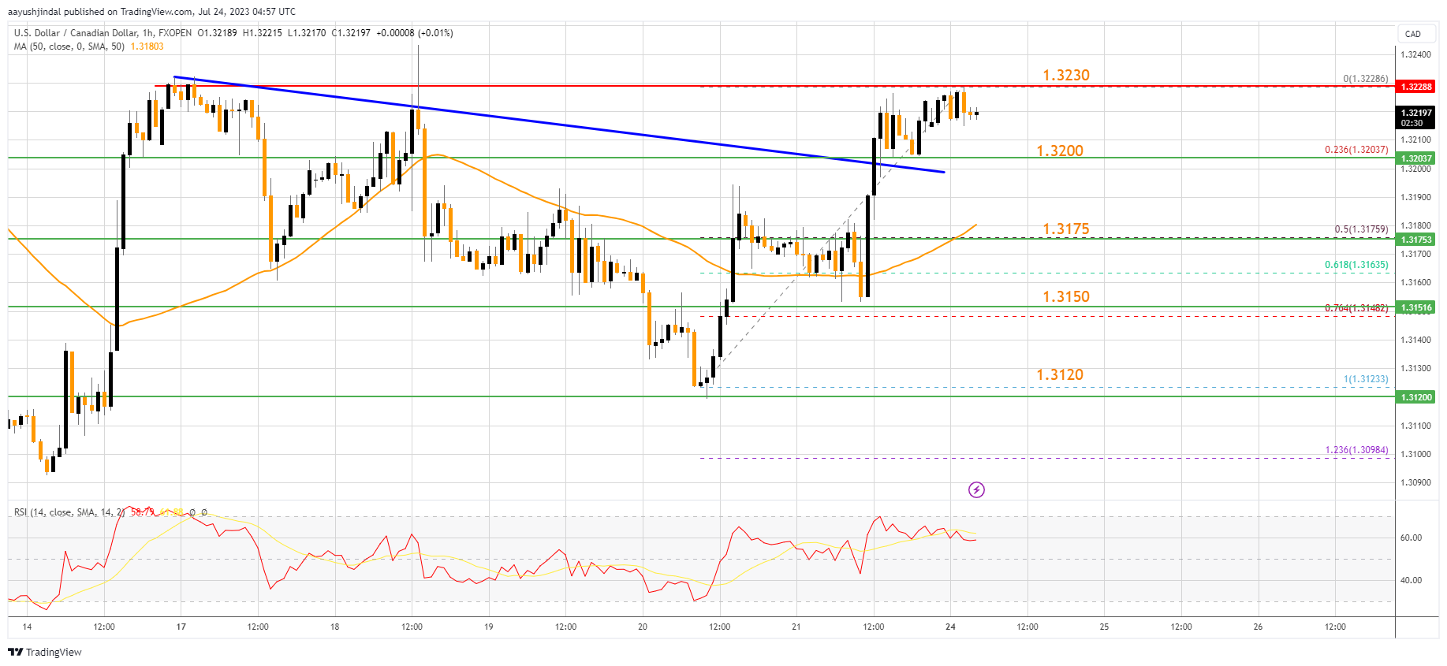Click the date label 18 on time axis
This screenshot has width=1447, height=666.
[335, 627]
